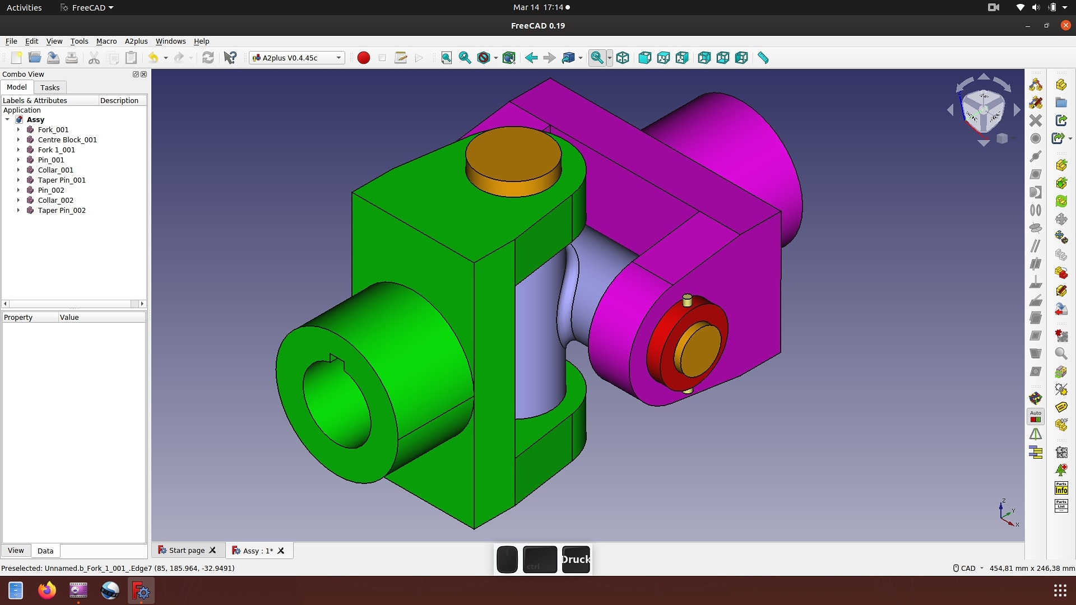Click the Refresh/recompute icon
The image size is (1076, 605).
(208, 58)
